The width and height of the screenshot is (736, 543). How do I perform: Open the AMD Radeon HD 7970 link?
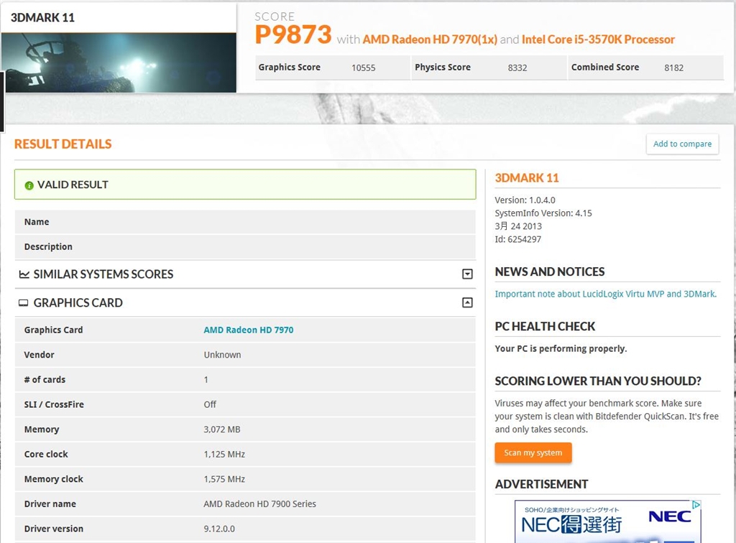(248, 330)
